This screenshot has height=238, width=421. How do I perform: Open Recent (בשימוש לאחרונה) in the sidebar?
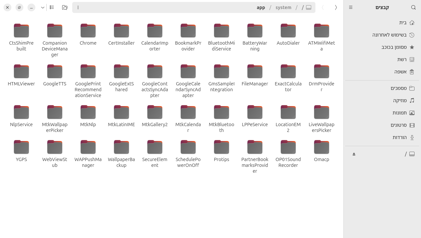[382, 35]
